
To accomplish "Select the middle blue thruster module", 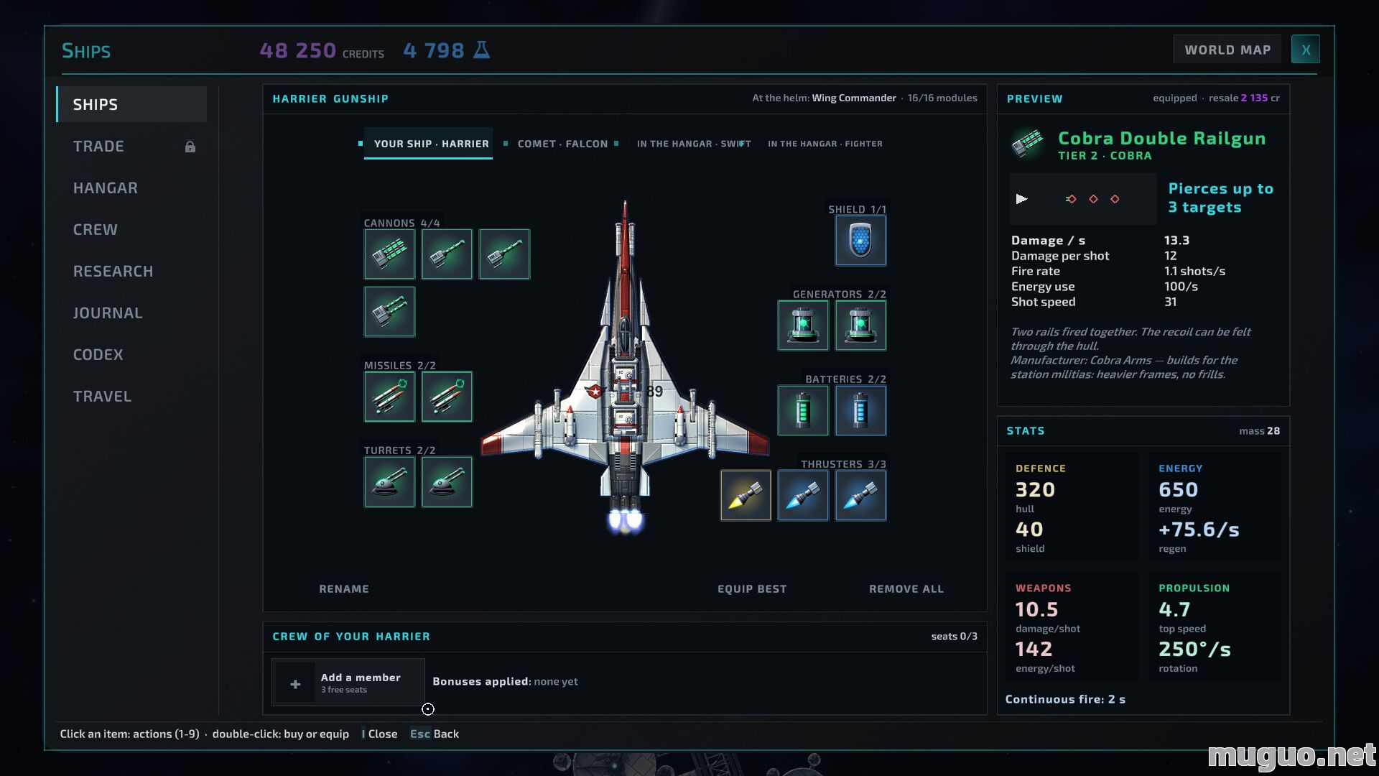I will point(803,496).
